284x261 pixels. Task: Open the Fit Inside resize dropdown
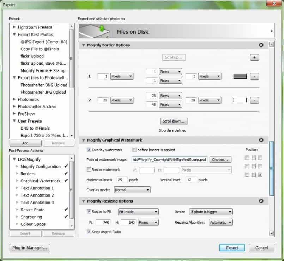138,212
